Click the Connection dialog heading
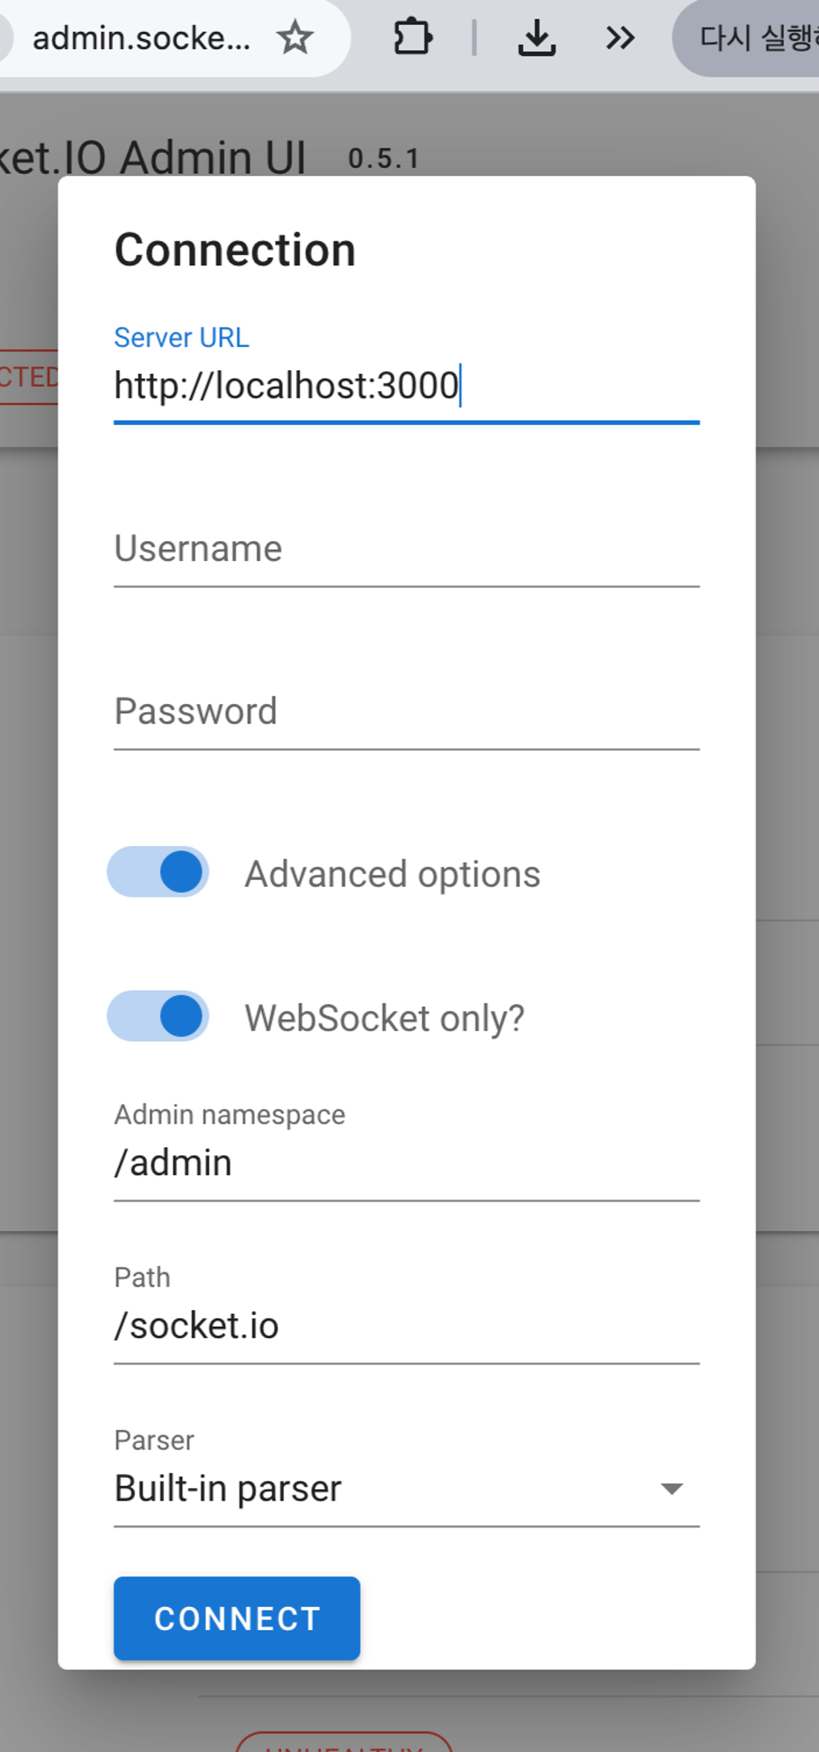 click(x=235, y=250)
